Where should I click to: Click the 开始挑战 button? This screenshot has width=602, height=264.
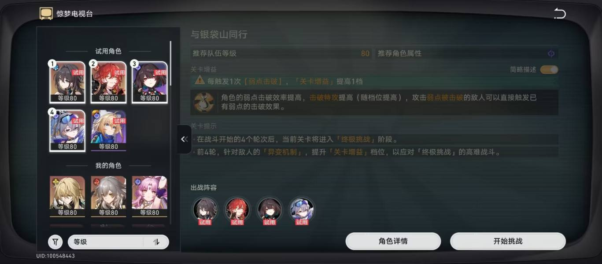click(508, 241)
